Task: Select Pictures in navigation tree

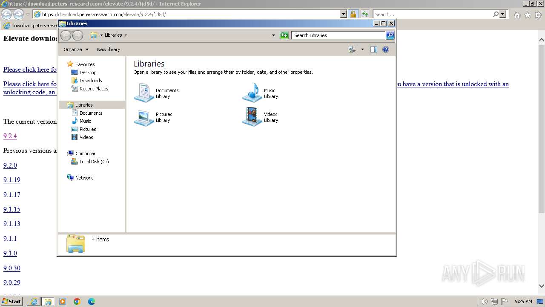Action: [88, 129]
